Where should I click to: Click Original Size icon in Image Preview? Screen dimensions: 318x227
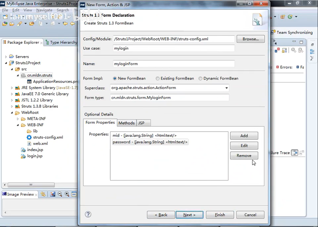click(74, 194)
